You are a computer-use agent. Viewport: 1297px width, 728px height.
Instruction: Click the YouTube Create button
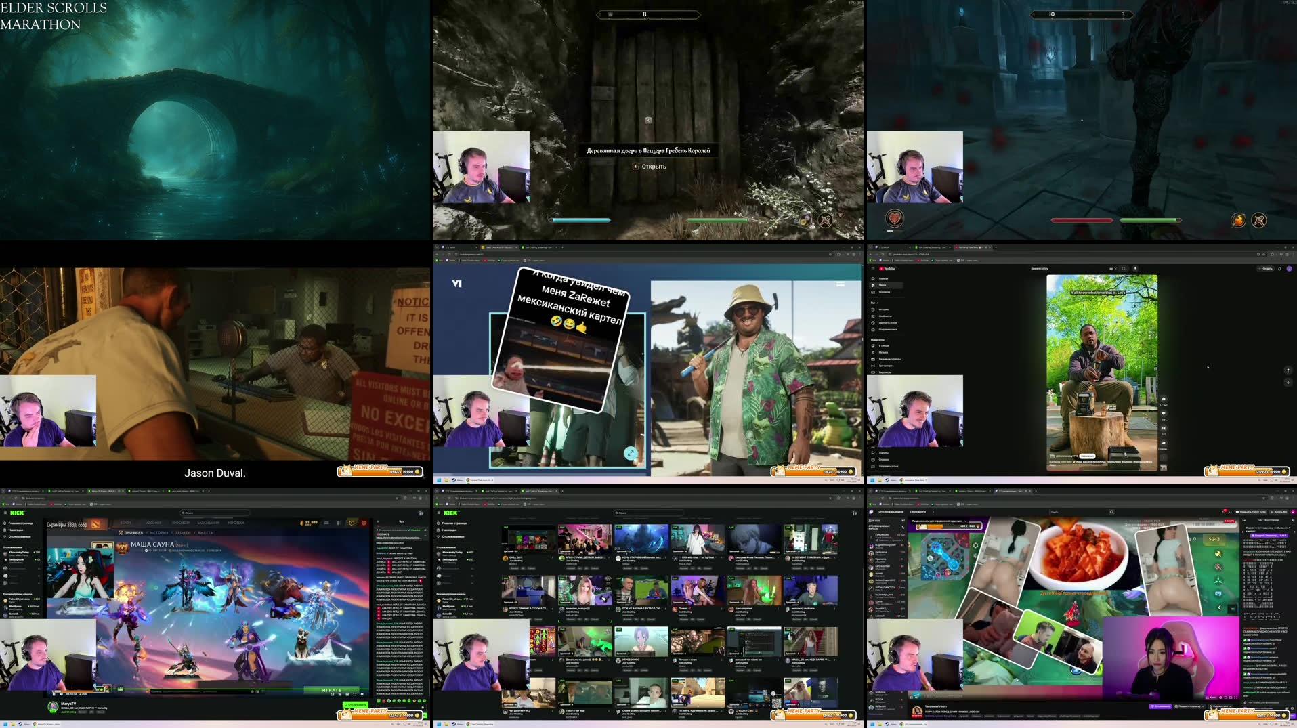pos(1266,269)
